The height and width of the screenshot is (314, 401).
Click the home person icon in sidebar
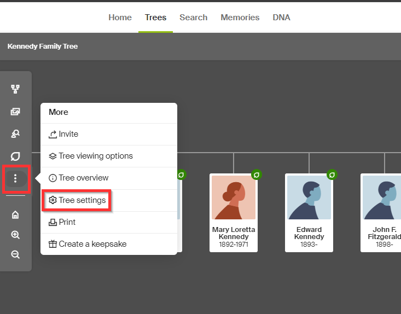(15, 215)
